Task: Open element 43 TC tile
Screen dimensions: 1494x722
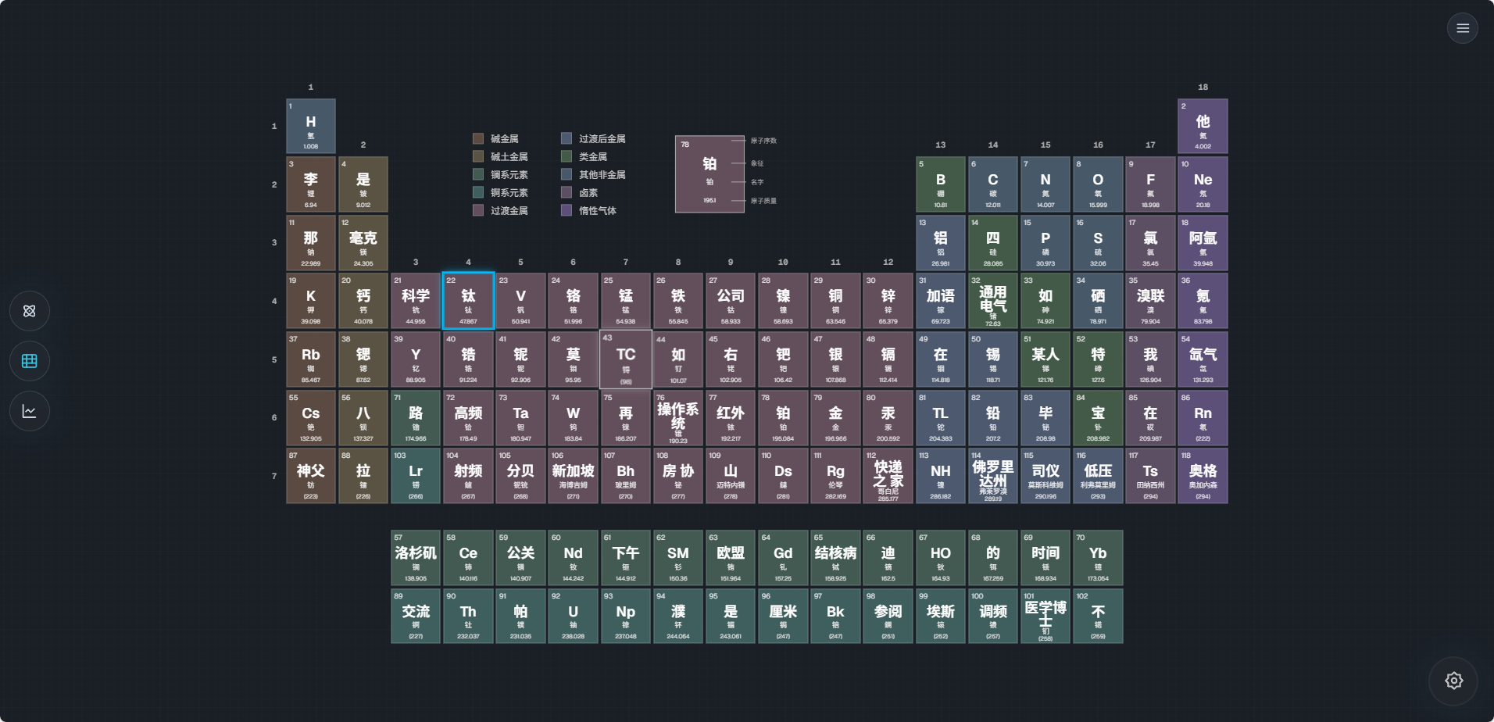Action: [x=625, y=359]
